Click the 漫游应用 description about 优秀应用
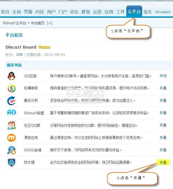Screen dimensions: 173x189 pyautogui.click(x=96, y=138)
